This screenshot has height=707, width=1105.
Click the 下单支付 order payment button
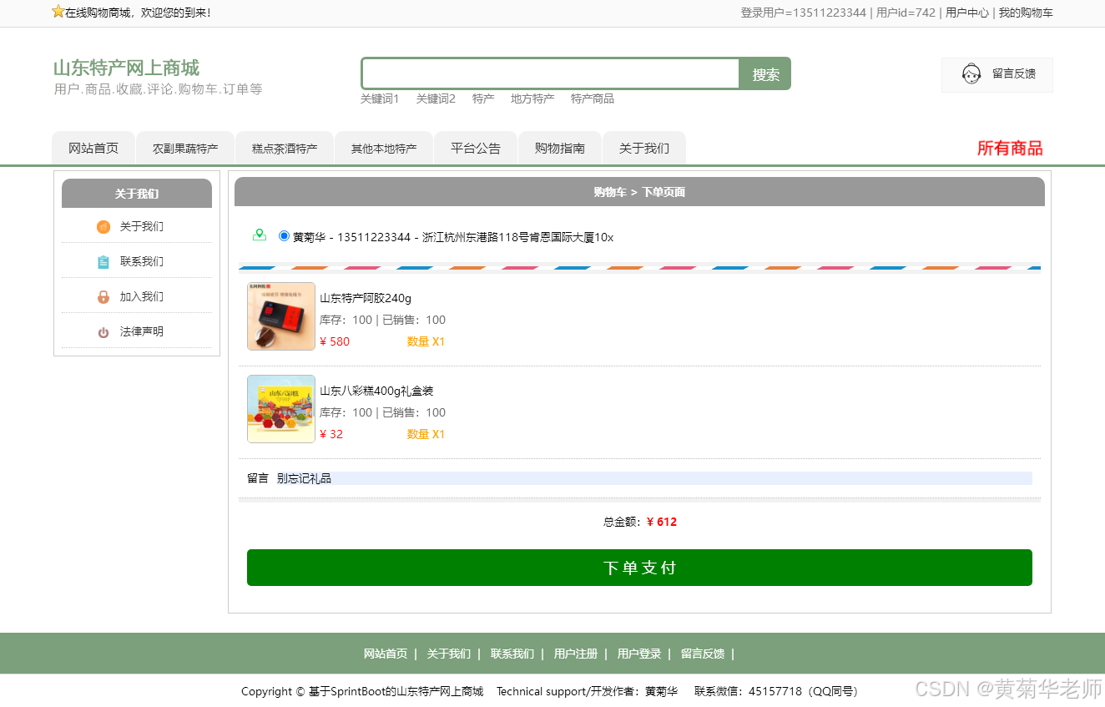coord(639,568)
